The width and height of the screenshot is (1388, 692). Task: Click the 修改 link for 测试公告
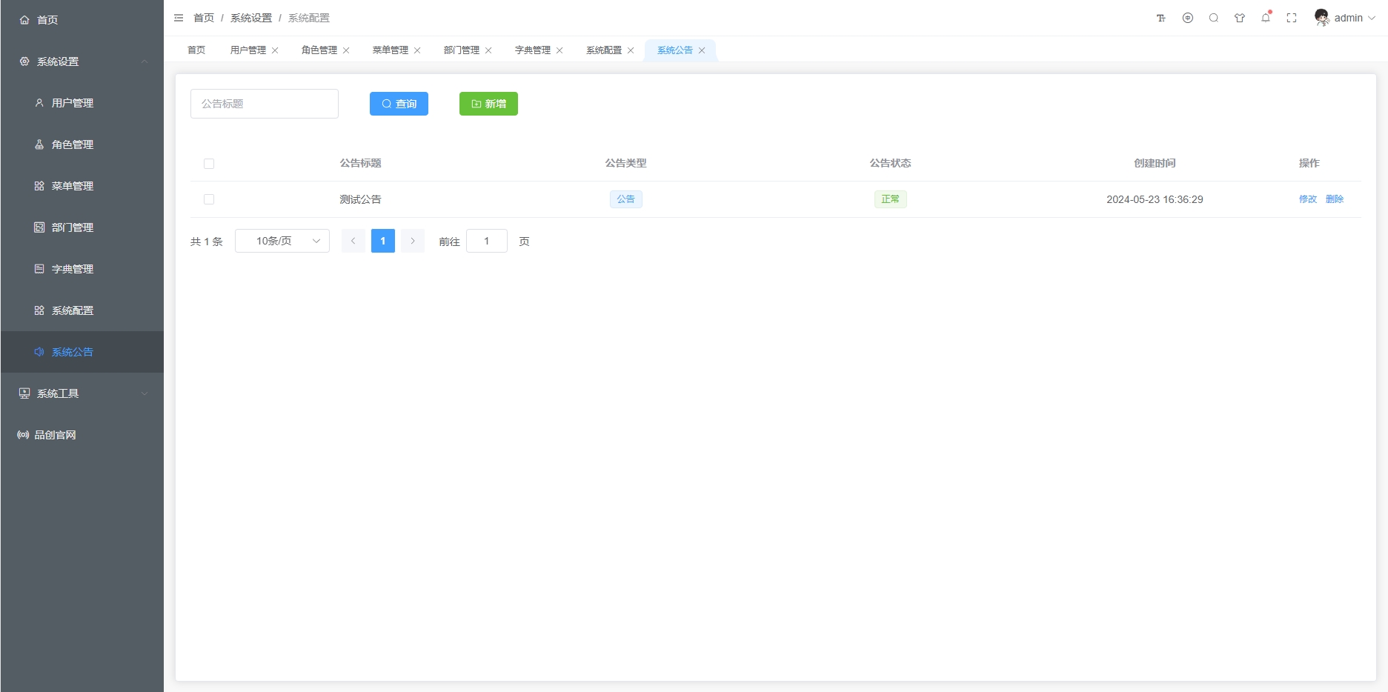click(1308, 199)
